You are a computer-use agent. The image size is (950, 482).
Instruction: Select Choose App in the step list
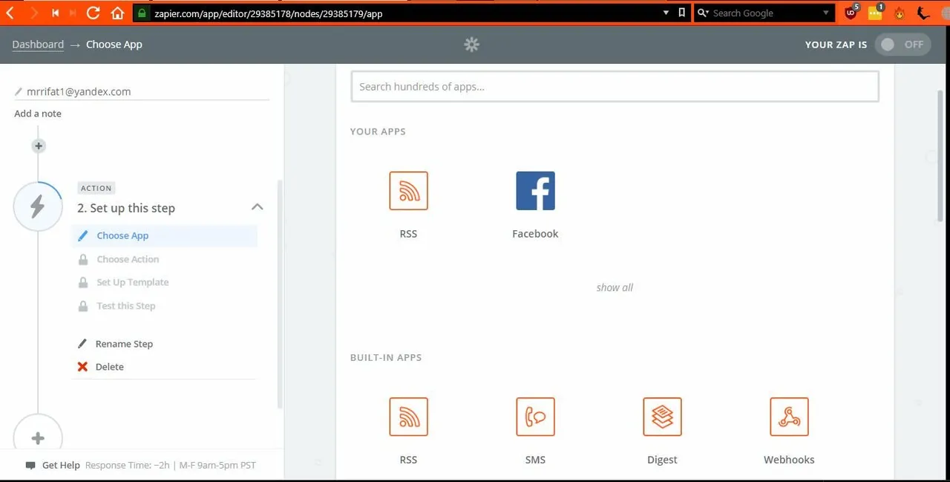coord(165,235)
